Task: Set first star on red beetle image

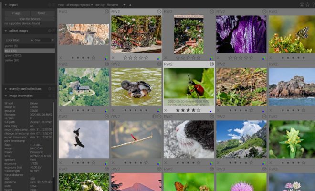Action: [x=178, y=110]
